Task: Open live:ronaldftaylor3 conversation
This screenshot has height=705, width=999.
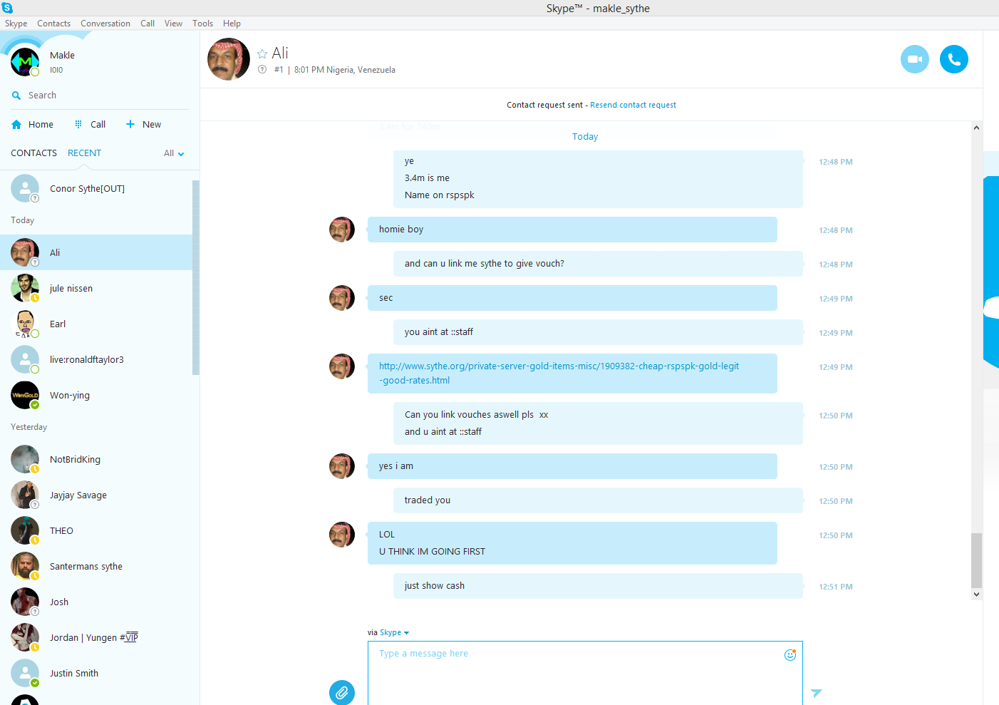Action: (96, 359)
